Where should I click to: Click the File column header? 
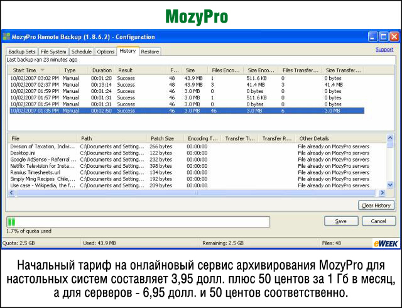point(43,138)
